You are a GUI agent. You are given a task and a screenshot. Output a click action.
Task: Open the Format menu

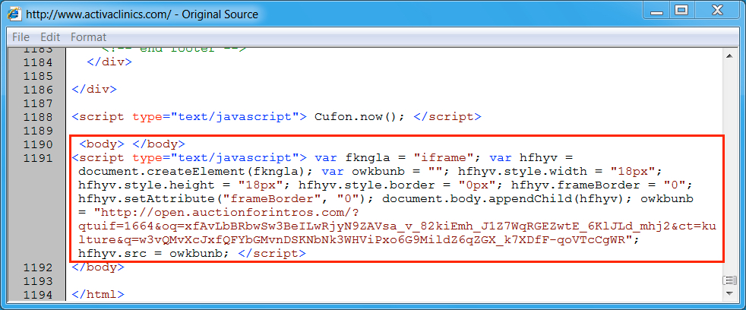coord(88,37)
